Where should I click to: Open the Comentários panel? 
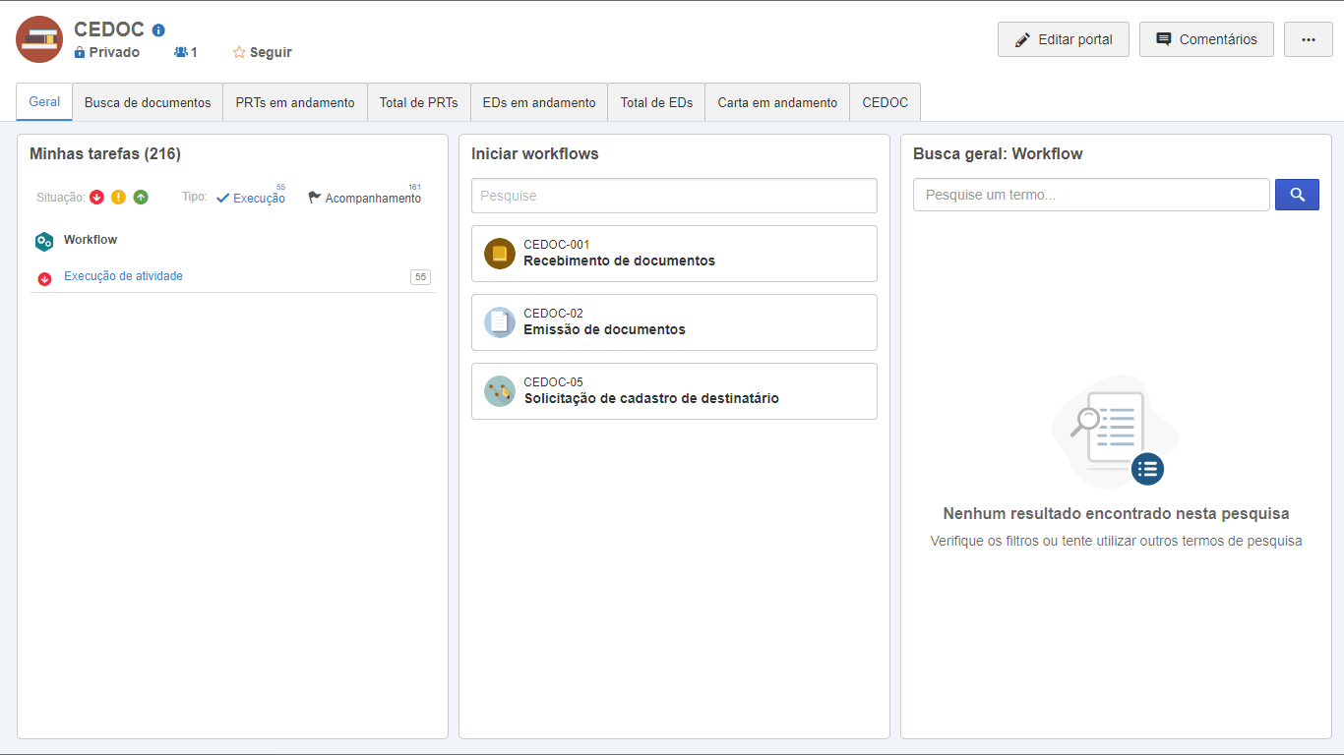point(1206,39)
